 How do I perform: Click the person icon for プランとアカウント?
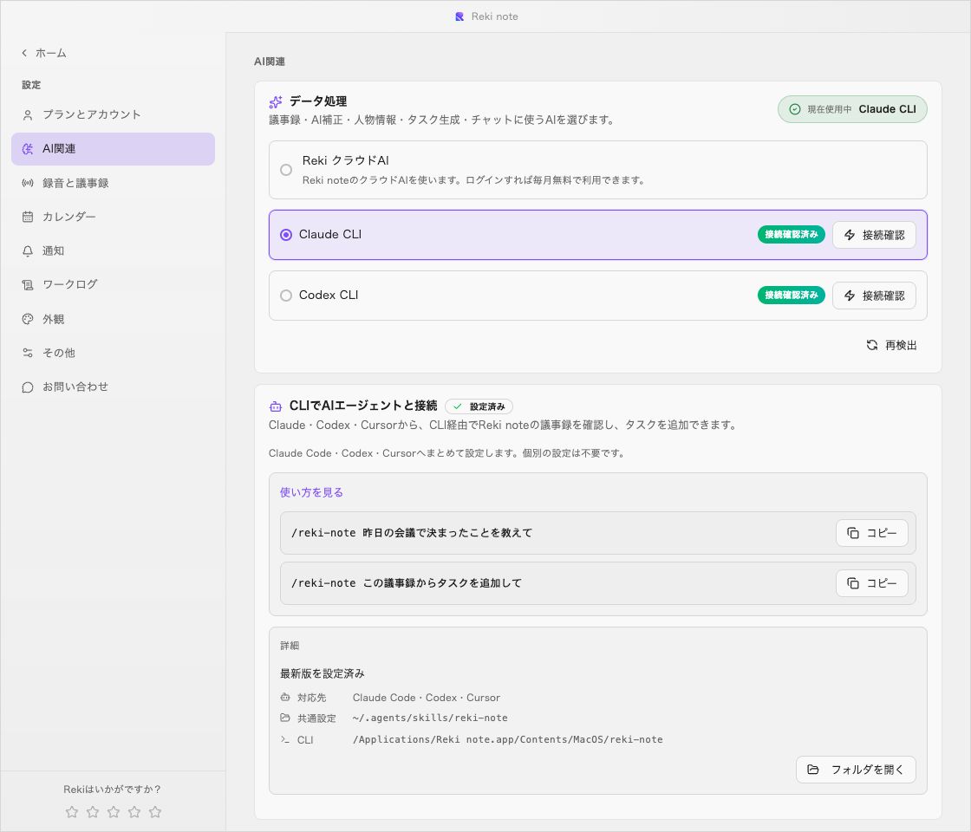(27, 115)
